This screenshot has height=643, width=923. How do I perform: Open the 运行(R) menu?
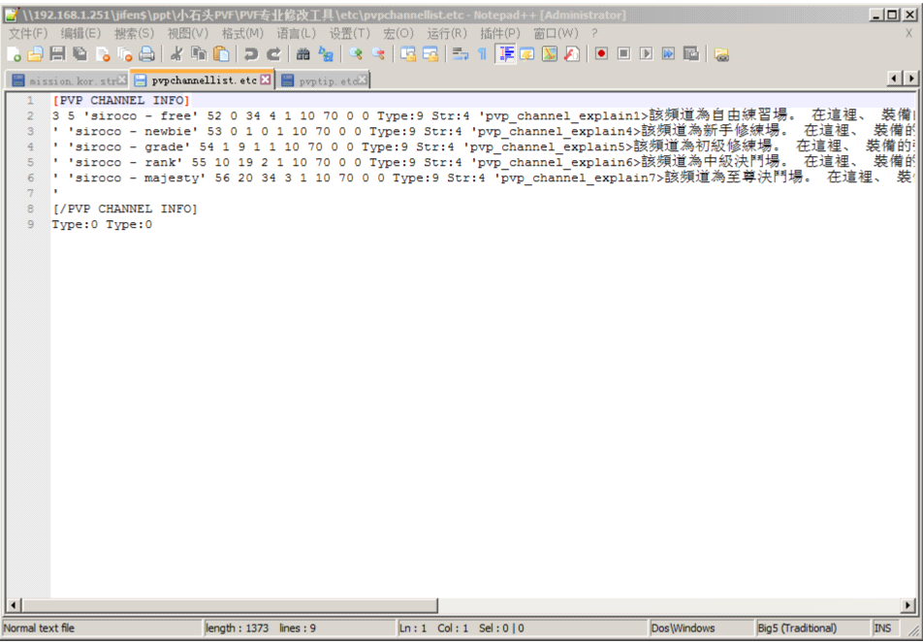pyautogui.click(x=447, y=34)
